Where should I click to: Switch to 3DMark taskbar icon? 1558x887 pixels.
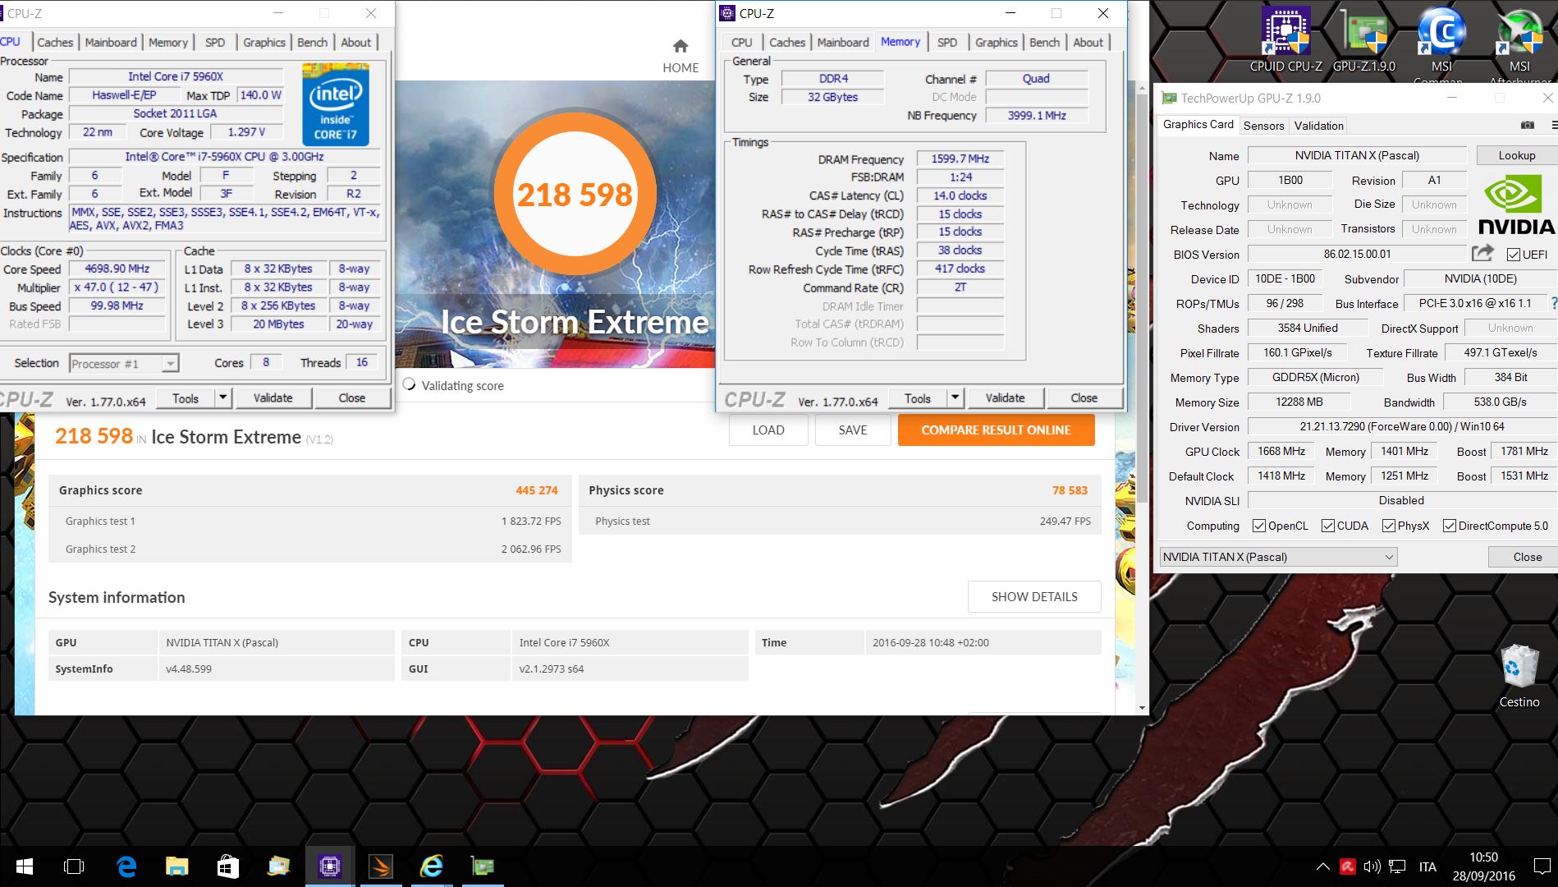click(380, 866)
